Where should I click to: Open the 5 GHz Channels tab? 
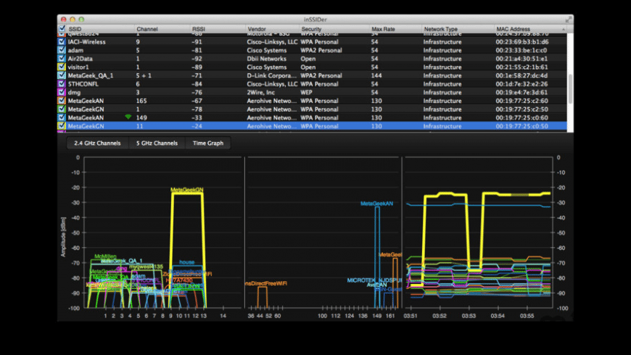156,143
